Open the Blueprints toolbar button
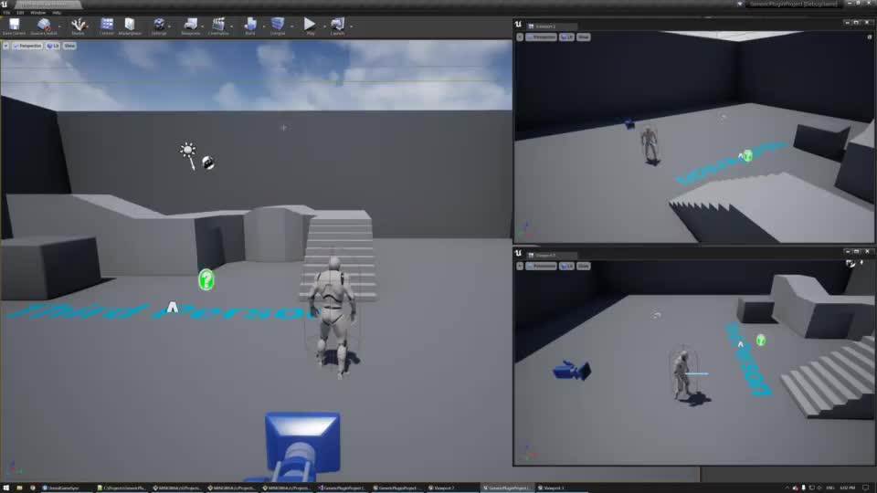 coord(190,26)
